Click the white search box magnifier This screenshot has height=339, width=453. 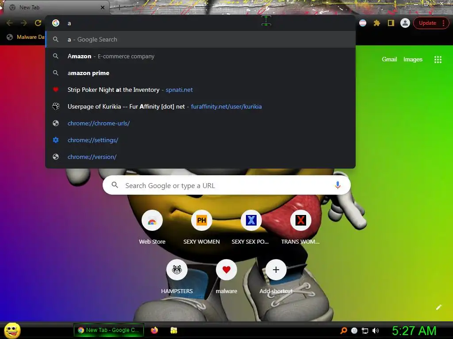(x=115, y=185)
